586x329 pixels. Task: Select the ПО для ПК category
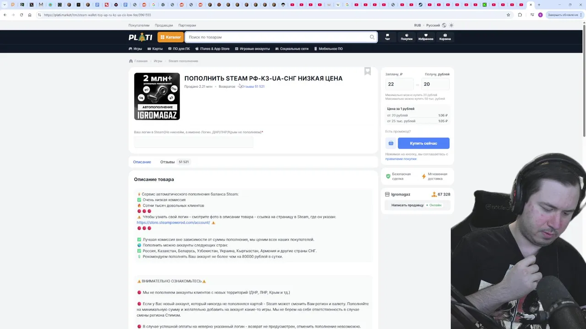(x=179, y=48)
